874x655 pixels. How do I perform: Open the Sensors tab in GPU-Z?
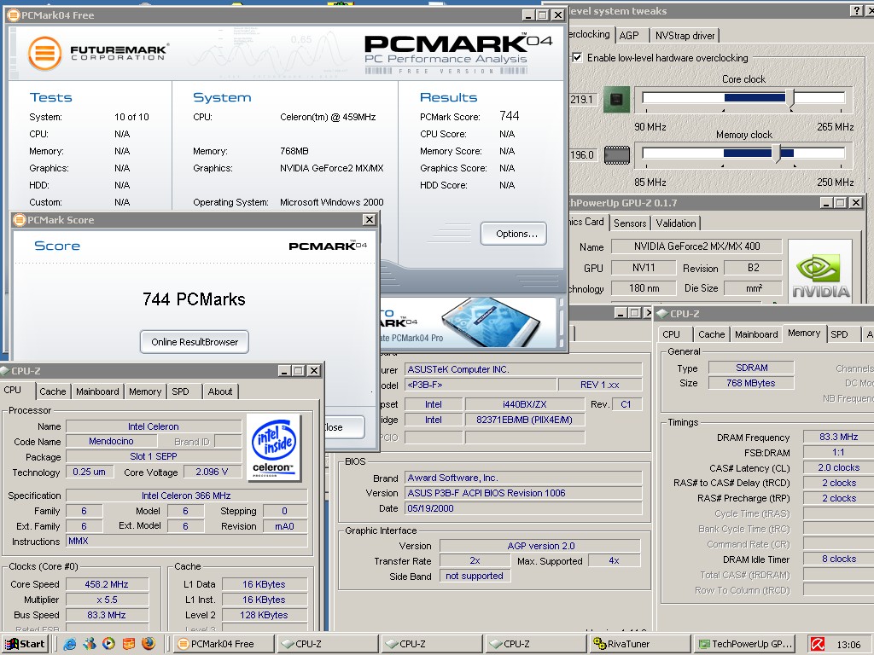coord(630,223)
